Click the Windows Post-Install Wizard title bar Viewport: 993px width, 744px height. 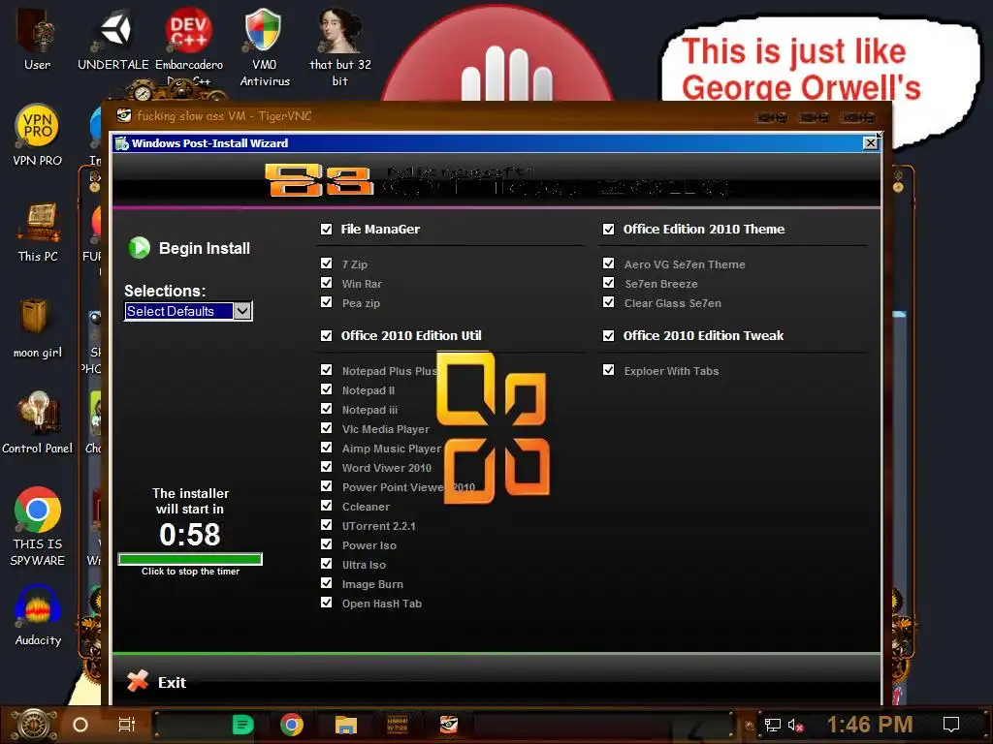tap(488, 143)
